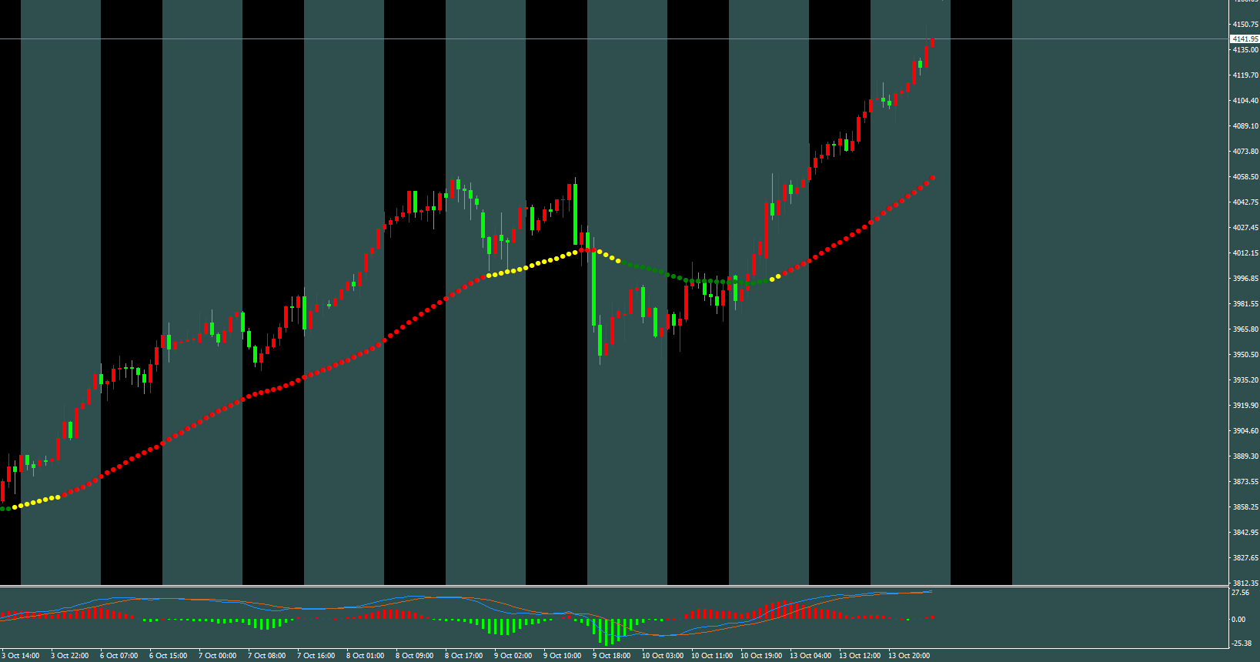Click the first dark green moving average dot

pyautogui.click(x=2, y=509)
